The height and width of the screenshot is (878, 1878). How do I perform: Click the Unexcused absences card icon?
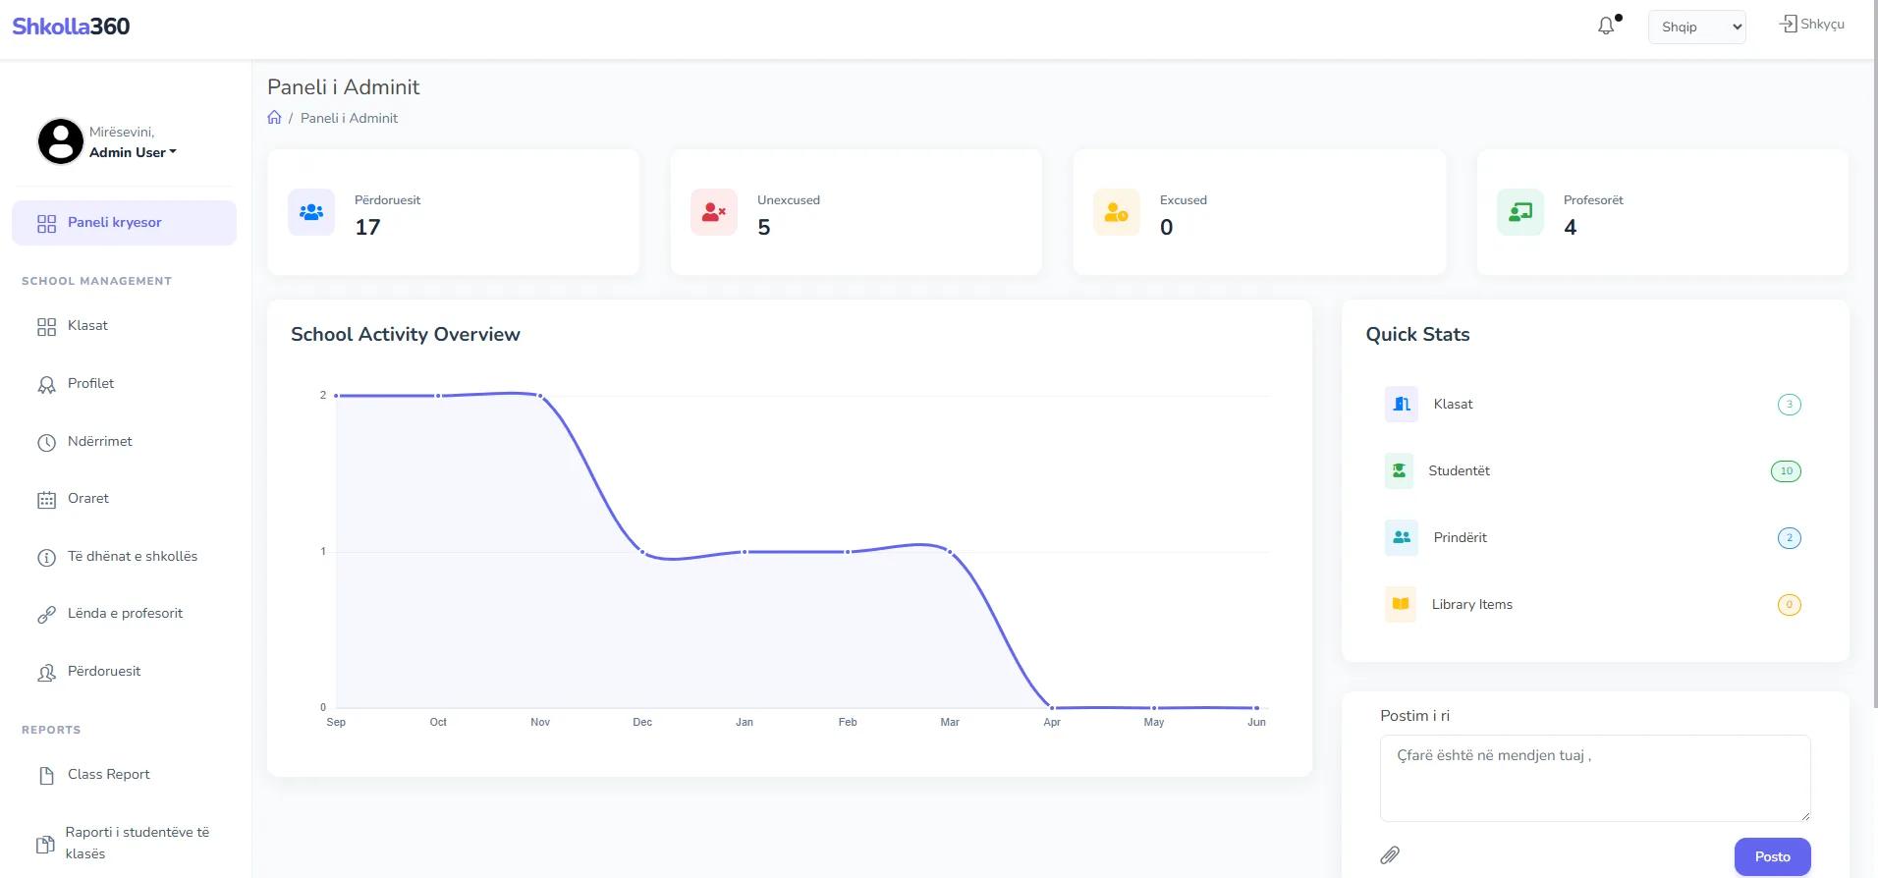[714, 212]
